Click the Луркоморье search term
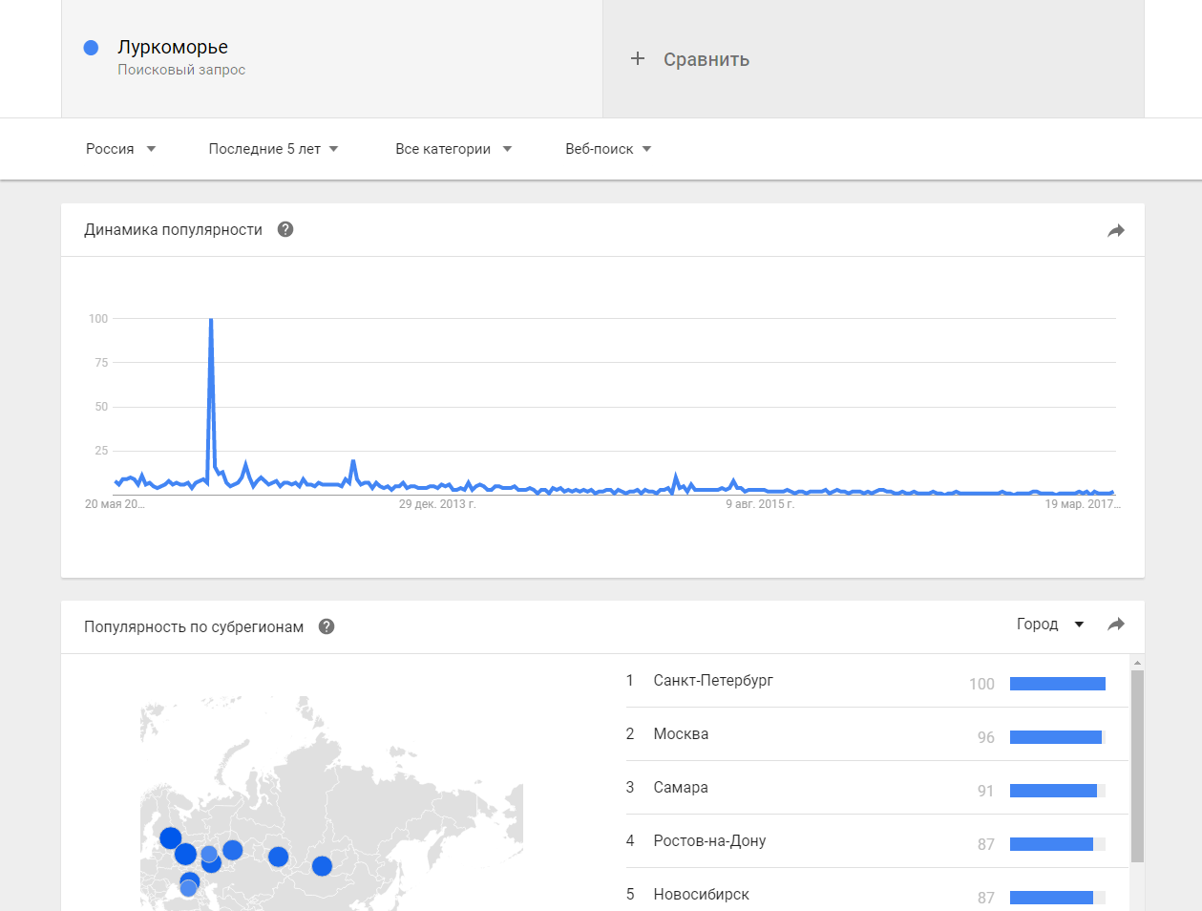Screen dimensions: 1202x911 point(173,48)
